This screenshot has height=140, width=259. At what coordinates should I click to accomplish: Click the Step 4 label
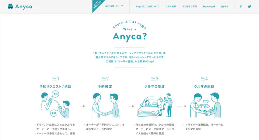point(204,79)
